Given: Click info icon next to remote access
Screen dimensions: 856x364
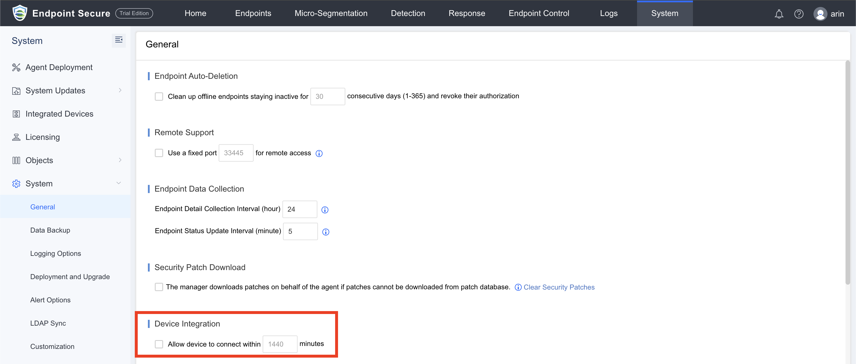Looking at the screenshot, I should 319,153.
